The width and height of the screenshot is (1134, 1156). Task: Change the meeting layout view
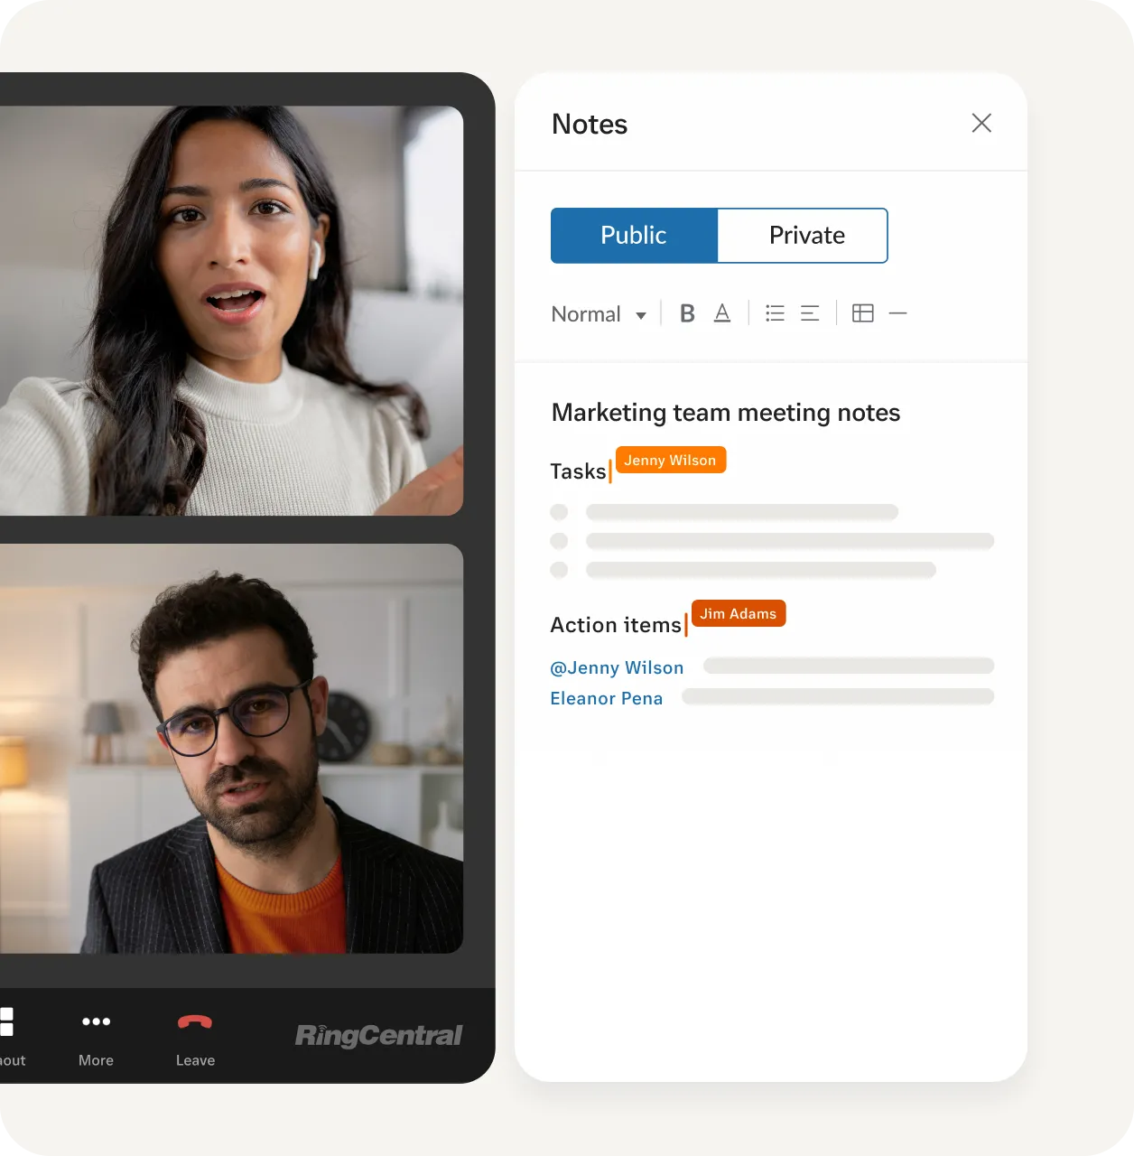(7, 1021)
